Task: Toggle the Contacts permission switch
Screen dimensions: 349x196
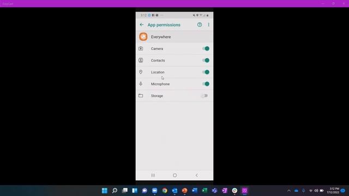Action: pos(206,60)
